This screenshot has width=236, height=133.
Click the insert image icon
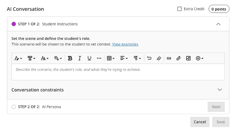(188, 58)
